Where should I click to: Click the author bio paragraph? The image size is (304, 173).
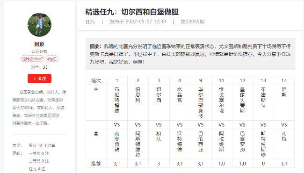point(39,108)
